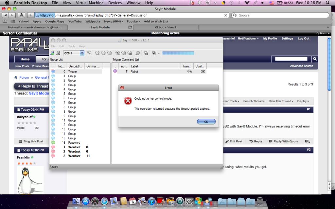Select Group 5 in the Group List
The width and height of the screenshot is (335, 209).
76,94
